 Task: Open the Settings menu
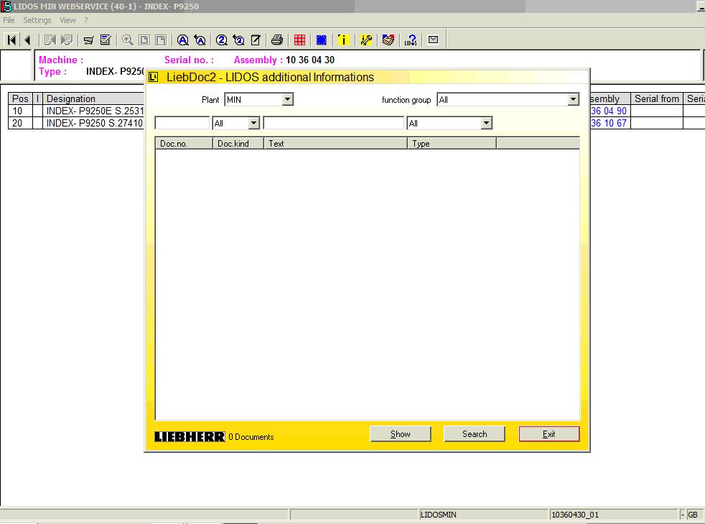[37, 20]
